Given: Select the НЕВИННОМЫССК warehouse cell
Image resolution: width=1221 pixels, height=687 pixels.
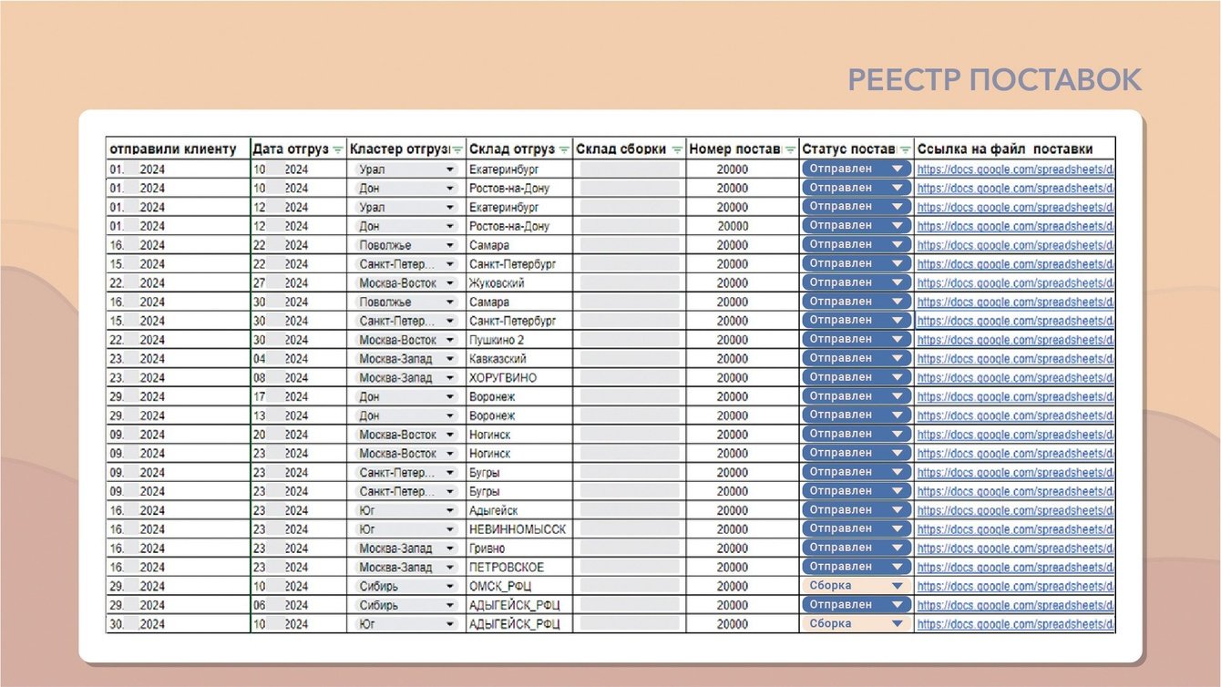Looking at the screenshot, I should (519, 529).
